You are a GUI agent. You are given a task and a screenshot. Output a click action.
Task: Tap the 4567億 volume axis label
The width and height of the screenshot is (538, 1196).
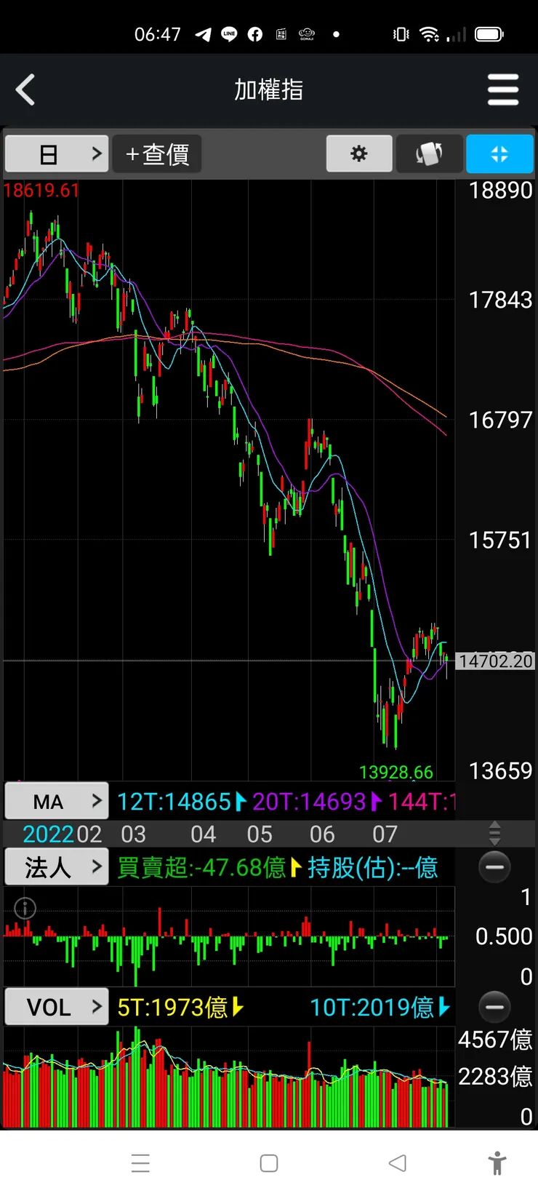495,1040
